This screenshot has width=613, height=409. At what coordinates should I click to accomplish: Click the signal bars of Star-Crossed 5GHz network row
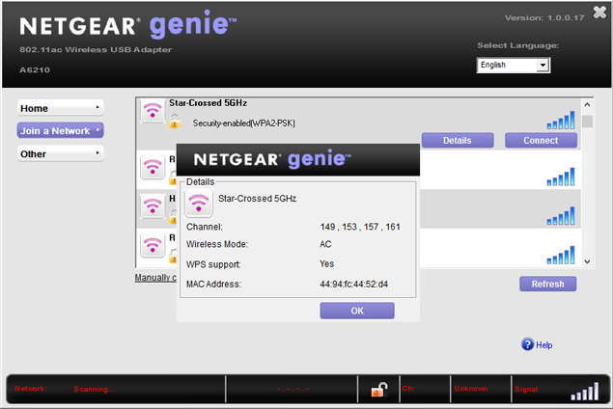point(561,121)
